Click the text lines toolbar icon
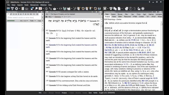 pos(134,9)
